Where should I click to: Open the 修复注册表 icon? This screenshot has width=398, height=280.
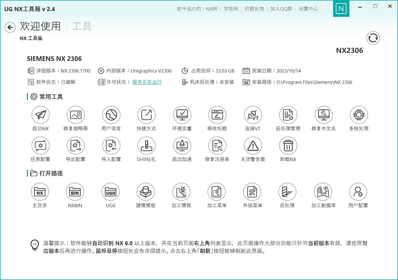(x=217, y=146)
